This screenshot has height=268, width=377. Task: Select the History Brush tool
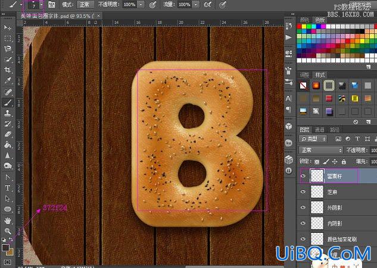[8, 124]
